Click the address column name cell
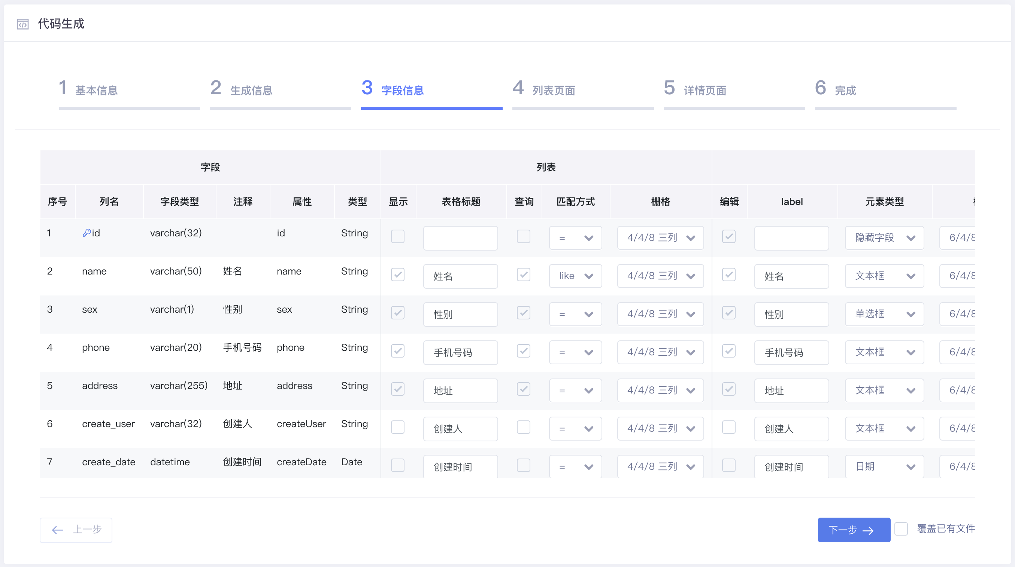The image size is (1015, 567). [x=100, y=386]
